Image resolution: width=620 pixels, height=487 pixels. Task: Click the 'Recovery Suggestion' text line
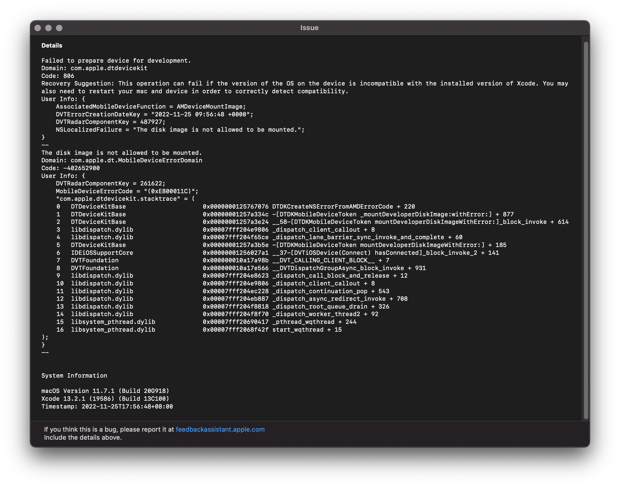point(305,87)
